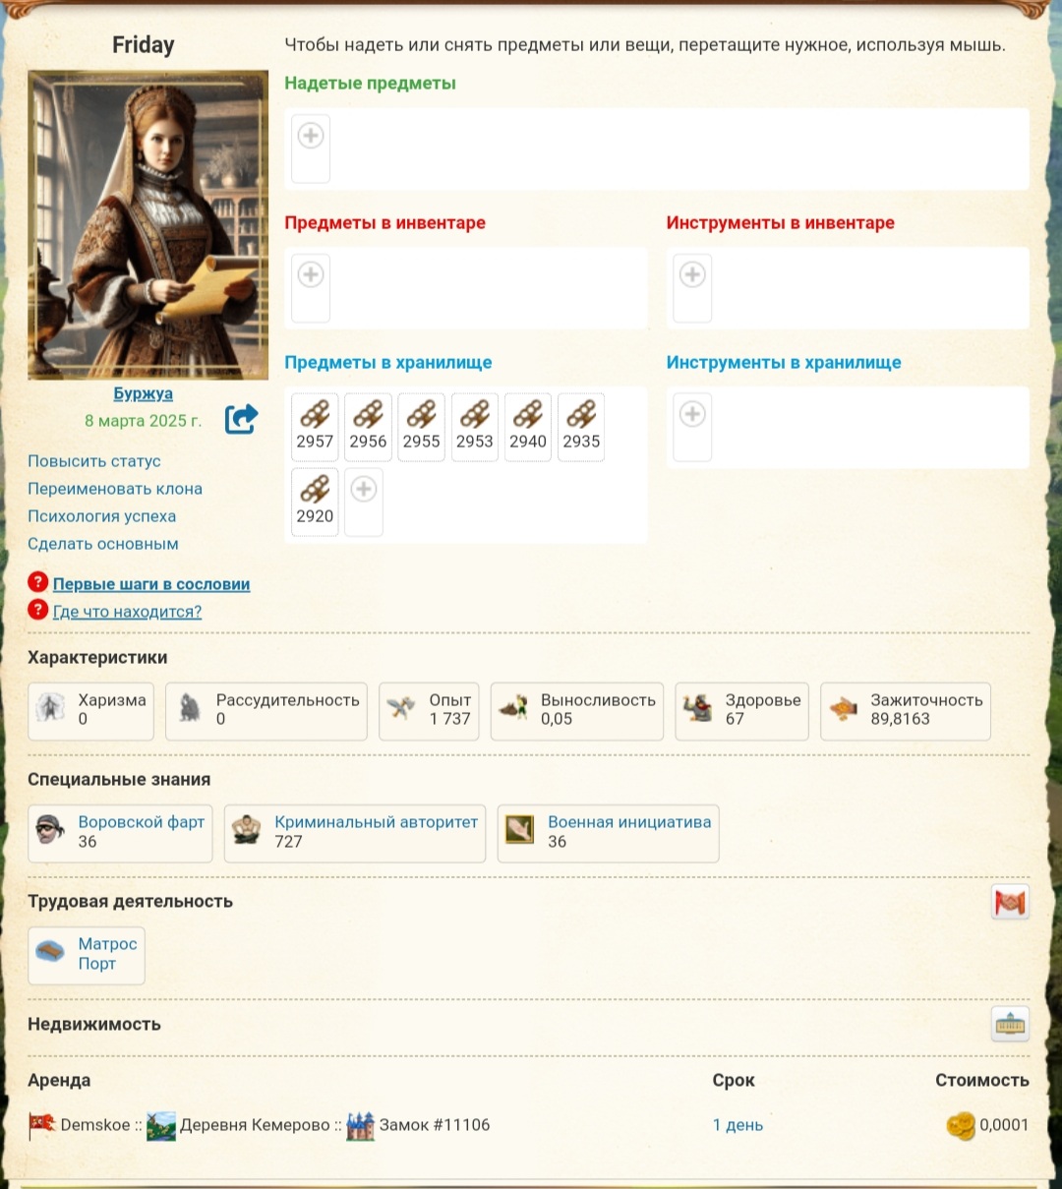The image size is (1062, 1189).
Task: Click Сделать основным link
Action: tap(103, 544)
